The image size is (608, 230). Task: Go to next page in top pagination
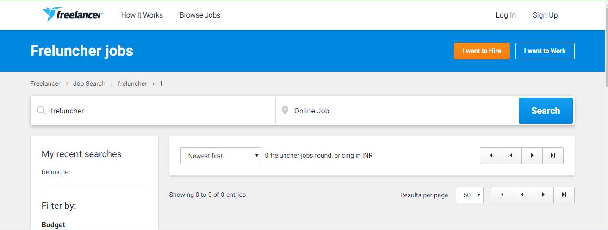click(532, 156)
